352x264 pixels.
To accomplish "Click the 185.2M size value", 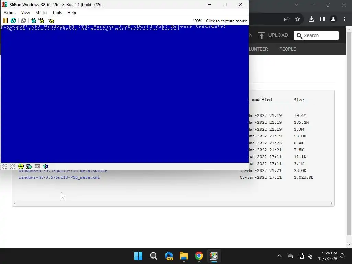I will 301,122.
